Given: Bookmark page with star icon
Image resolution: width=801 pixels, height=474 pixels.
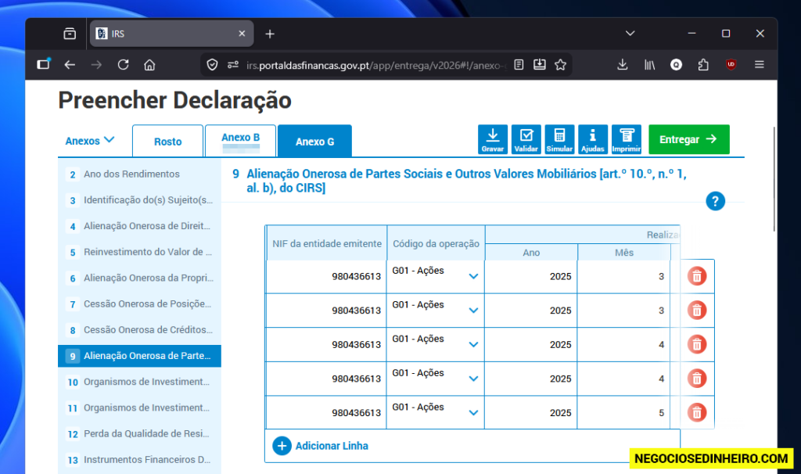Looking at the screenshot, I should click(560, 65).
